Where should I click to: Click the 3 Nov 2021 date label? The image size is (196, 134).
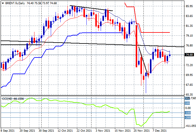(x=103, y=131)
